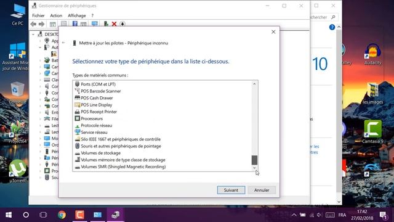Viewport: 394px width, 222px height.
Task: Open Dolphin desktop shortcut
Action: coord(373,173)
